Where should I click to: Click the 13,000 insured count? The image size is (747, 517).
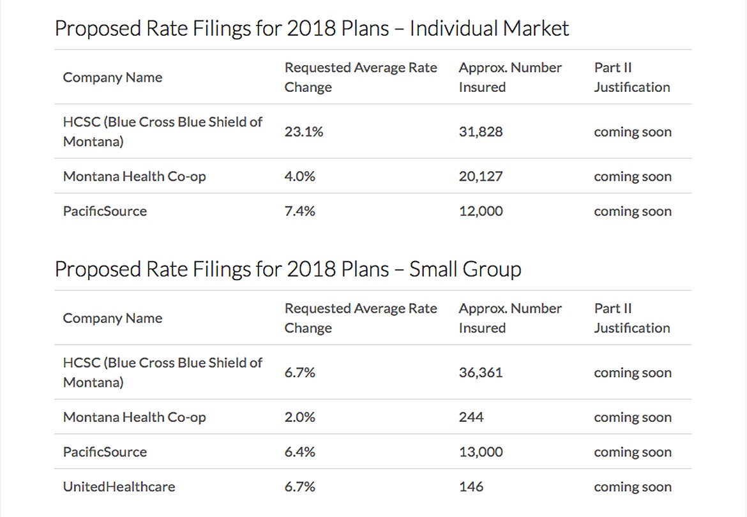pyautogui.click(x=480, y=452)
